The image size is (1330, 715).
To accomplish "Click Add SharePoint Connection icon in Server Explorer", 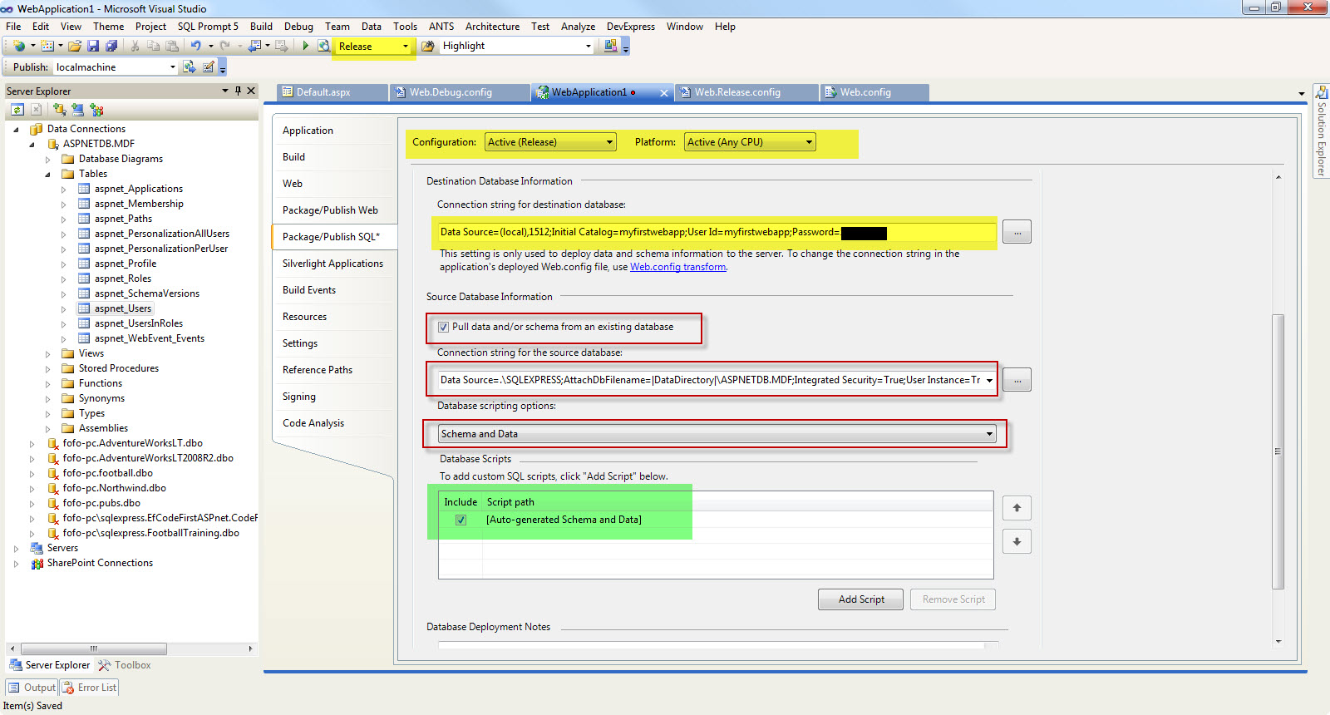I will [96, 109].
